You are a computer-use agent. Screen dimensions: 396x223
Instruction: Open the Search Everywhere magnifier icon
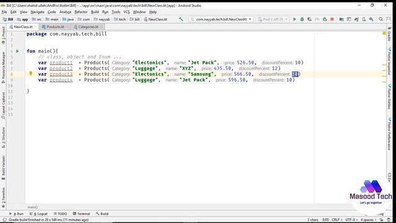381,19
